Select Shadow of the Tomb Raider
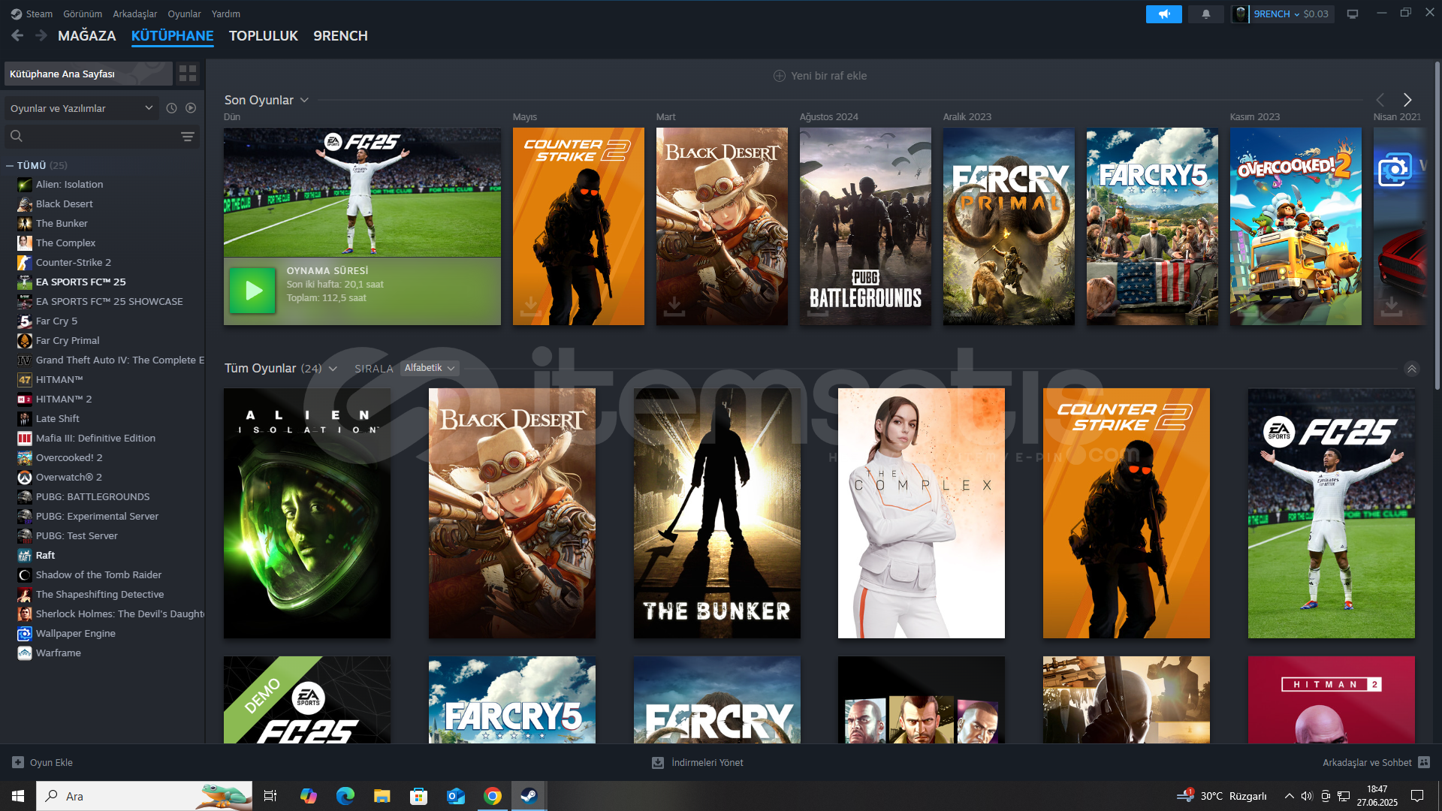 98,575
